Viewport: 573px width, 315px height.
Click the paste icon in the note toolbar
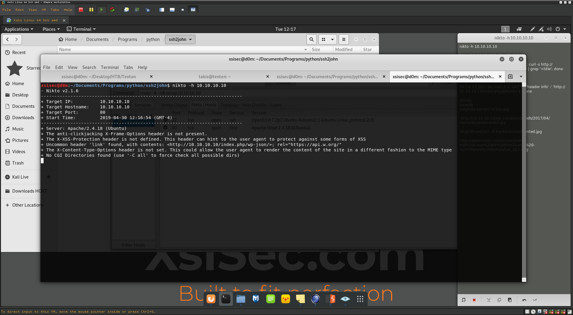510,300
